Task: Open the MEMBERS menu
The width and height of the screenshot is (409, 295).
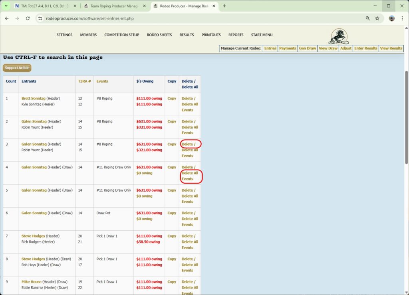Action: click(x=88, y=35)
